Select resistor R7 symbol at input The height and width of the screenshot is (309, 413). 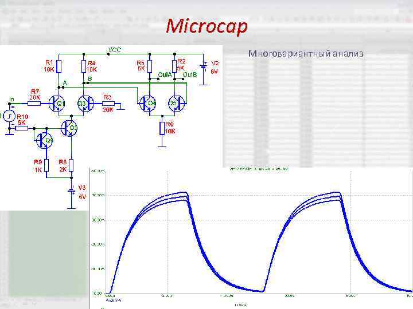(34, 104)
